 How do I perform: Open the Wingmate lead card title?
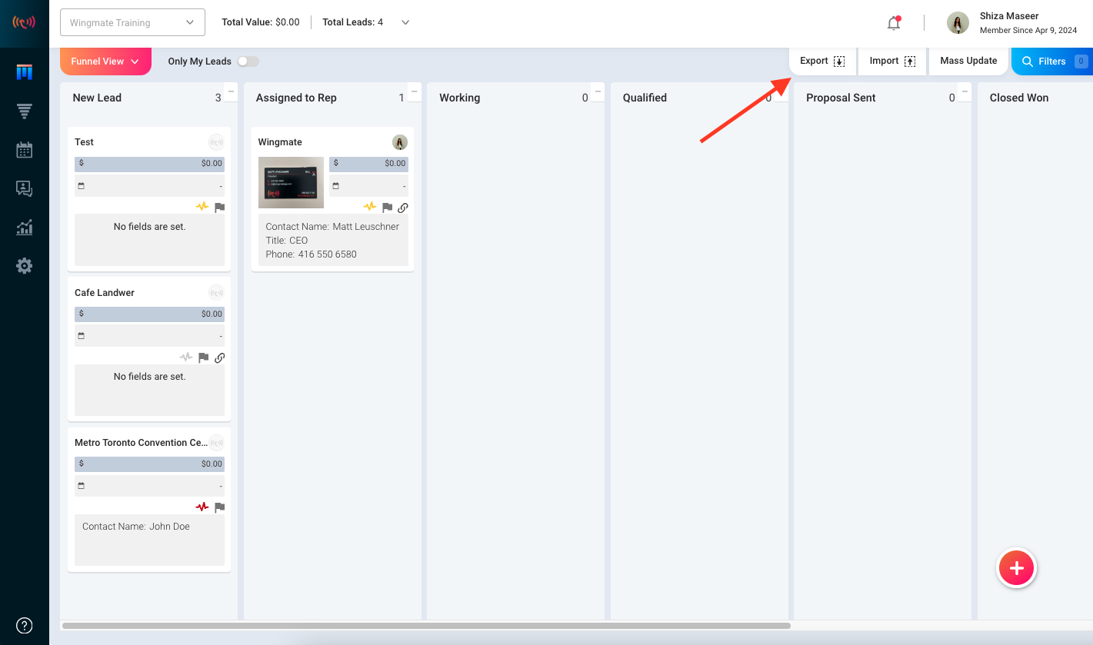pos(280,142)
